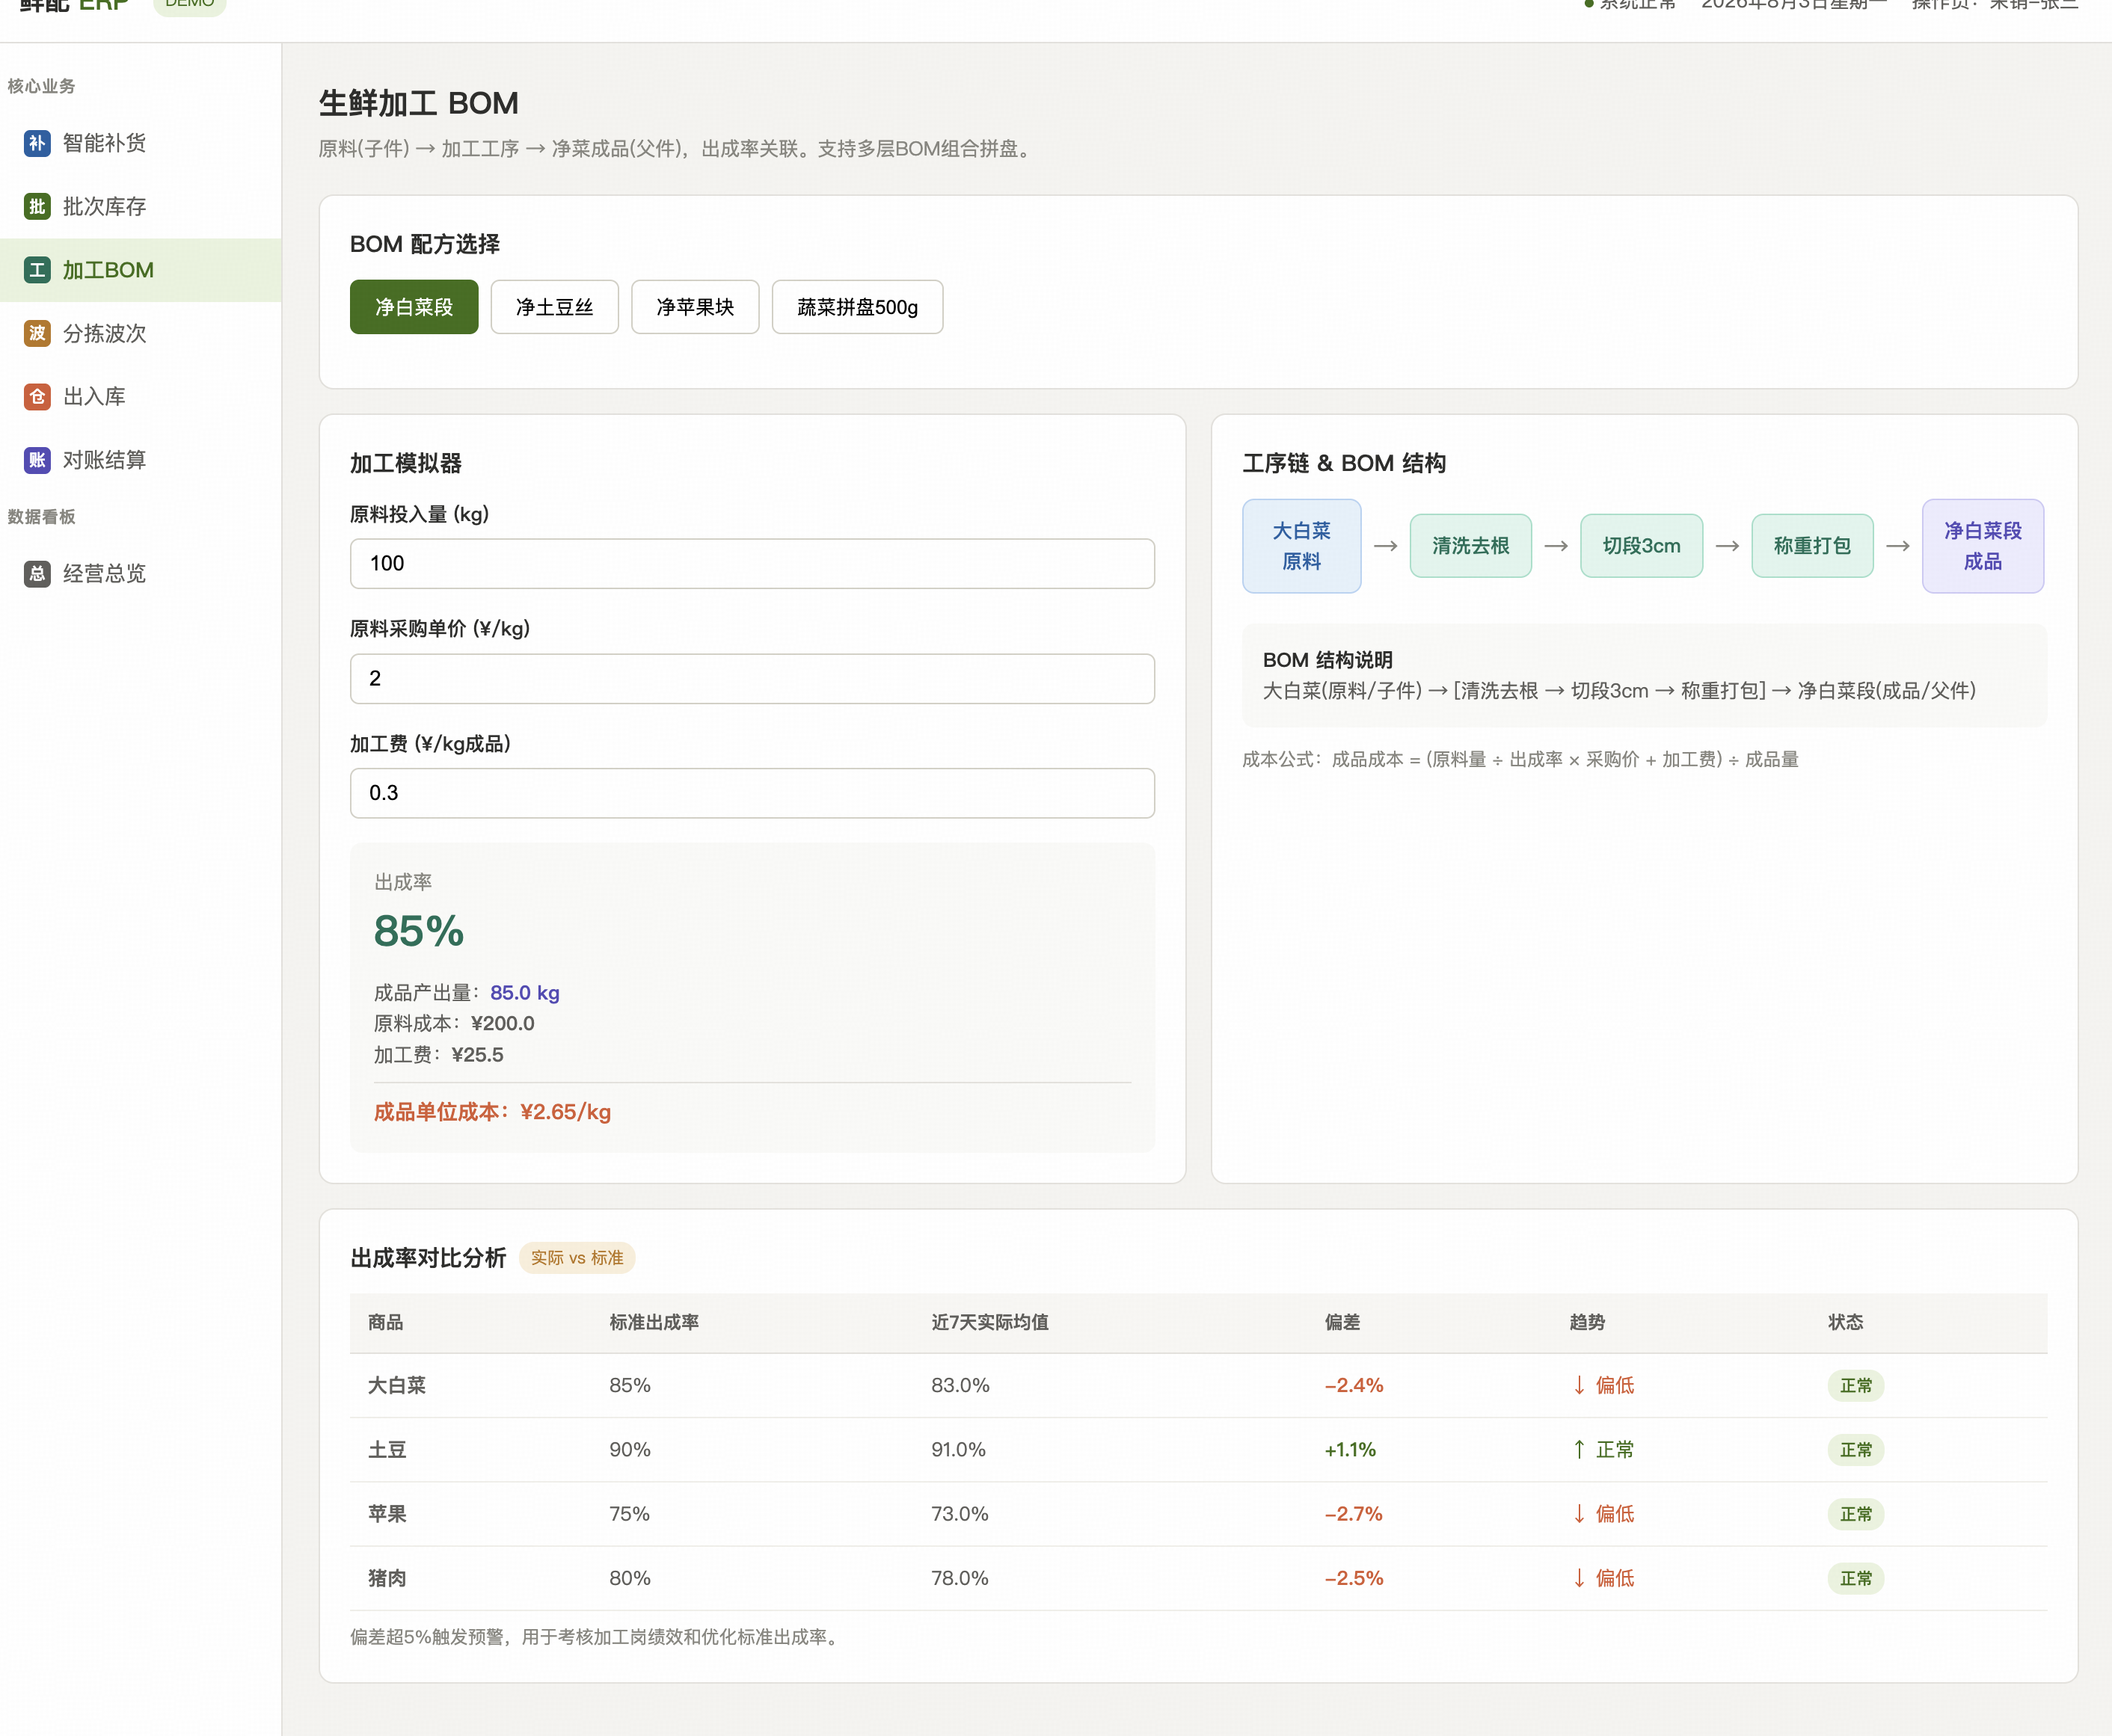
Task: Click 正常 status badge in 苹果 row
Action: tap(1856, 1514)
